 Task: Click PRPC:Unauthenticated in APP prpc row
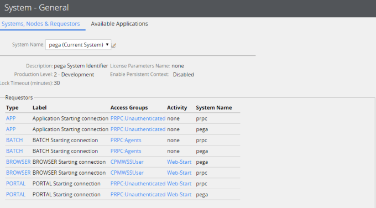click(138, 118)
